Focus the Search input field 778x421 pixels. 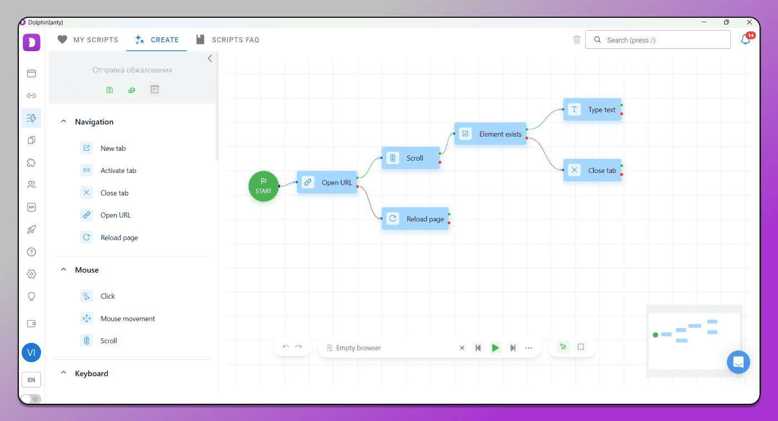pyautogui.click(x=658, y=40)
